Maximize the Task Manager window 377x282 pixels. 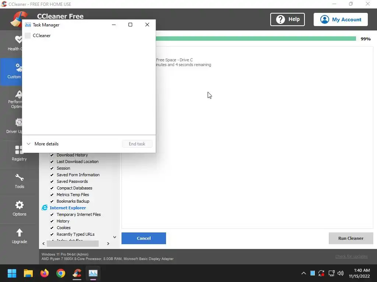[x=130, y=25]
